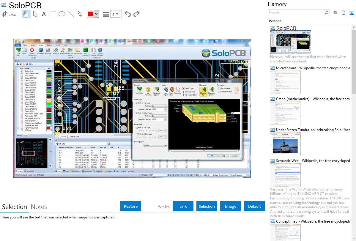Select the Jumpers tool in the SoloPCB ribbon
The width and height of the screenshot is (356, 241).
pyautogui.click(x=56, y=51)
